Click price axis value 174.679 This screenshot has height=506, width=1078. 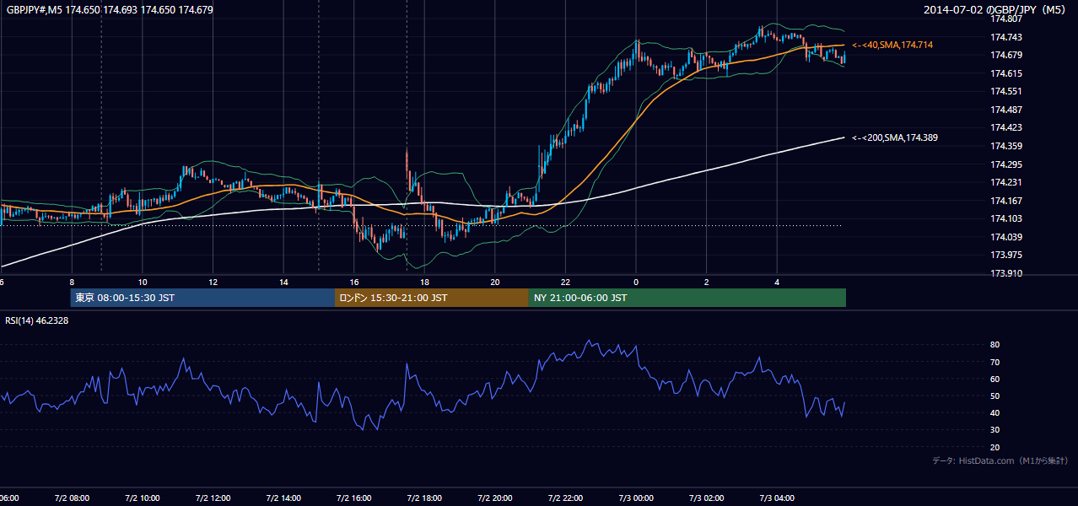point(1005,55)
